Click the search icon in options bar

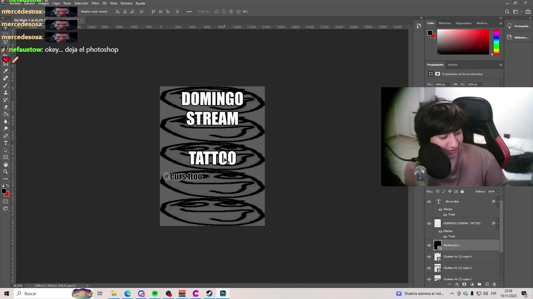pos(507,12)
